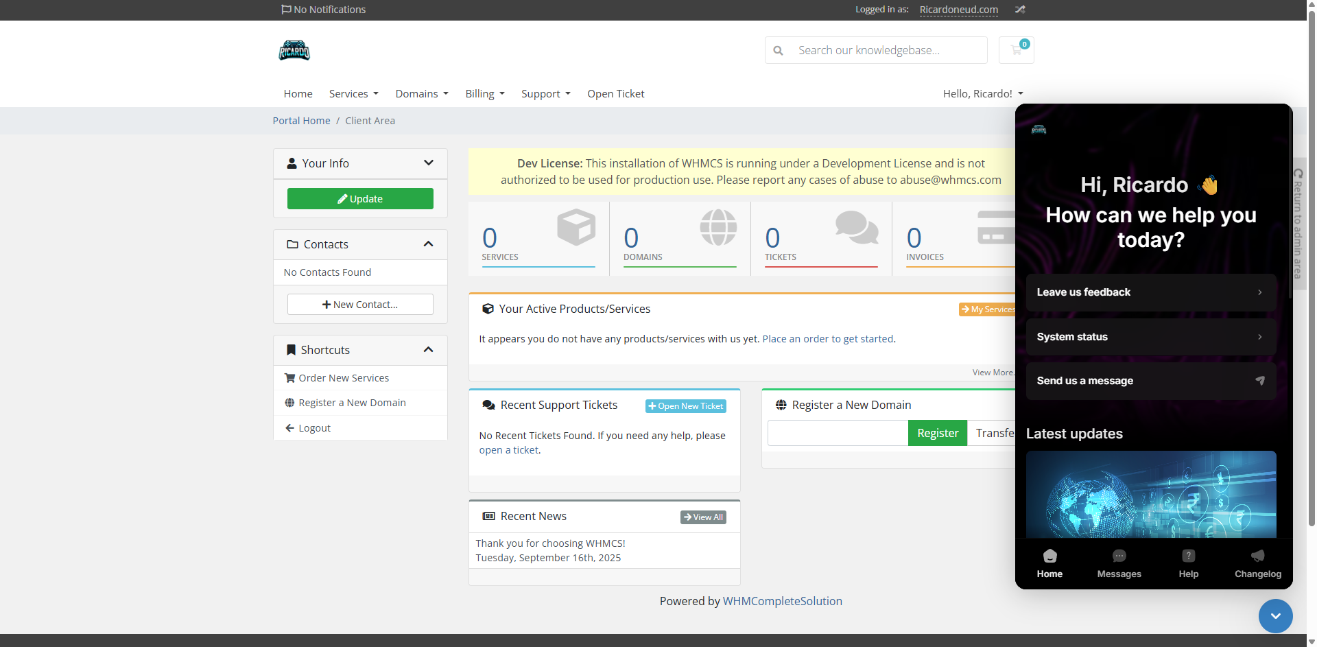The image size is (1317, 647).
Task: Click the return-to-admin icon in top bar
Action: (x=1020, y=10)
